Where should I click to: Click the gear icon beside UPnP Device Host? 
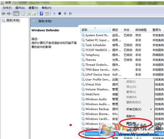click(83, 74)
